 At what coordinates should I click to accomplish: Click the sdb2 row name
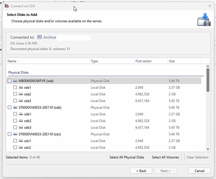(28, 121)
